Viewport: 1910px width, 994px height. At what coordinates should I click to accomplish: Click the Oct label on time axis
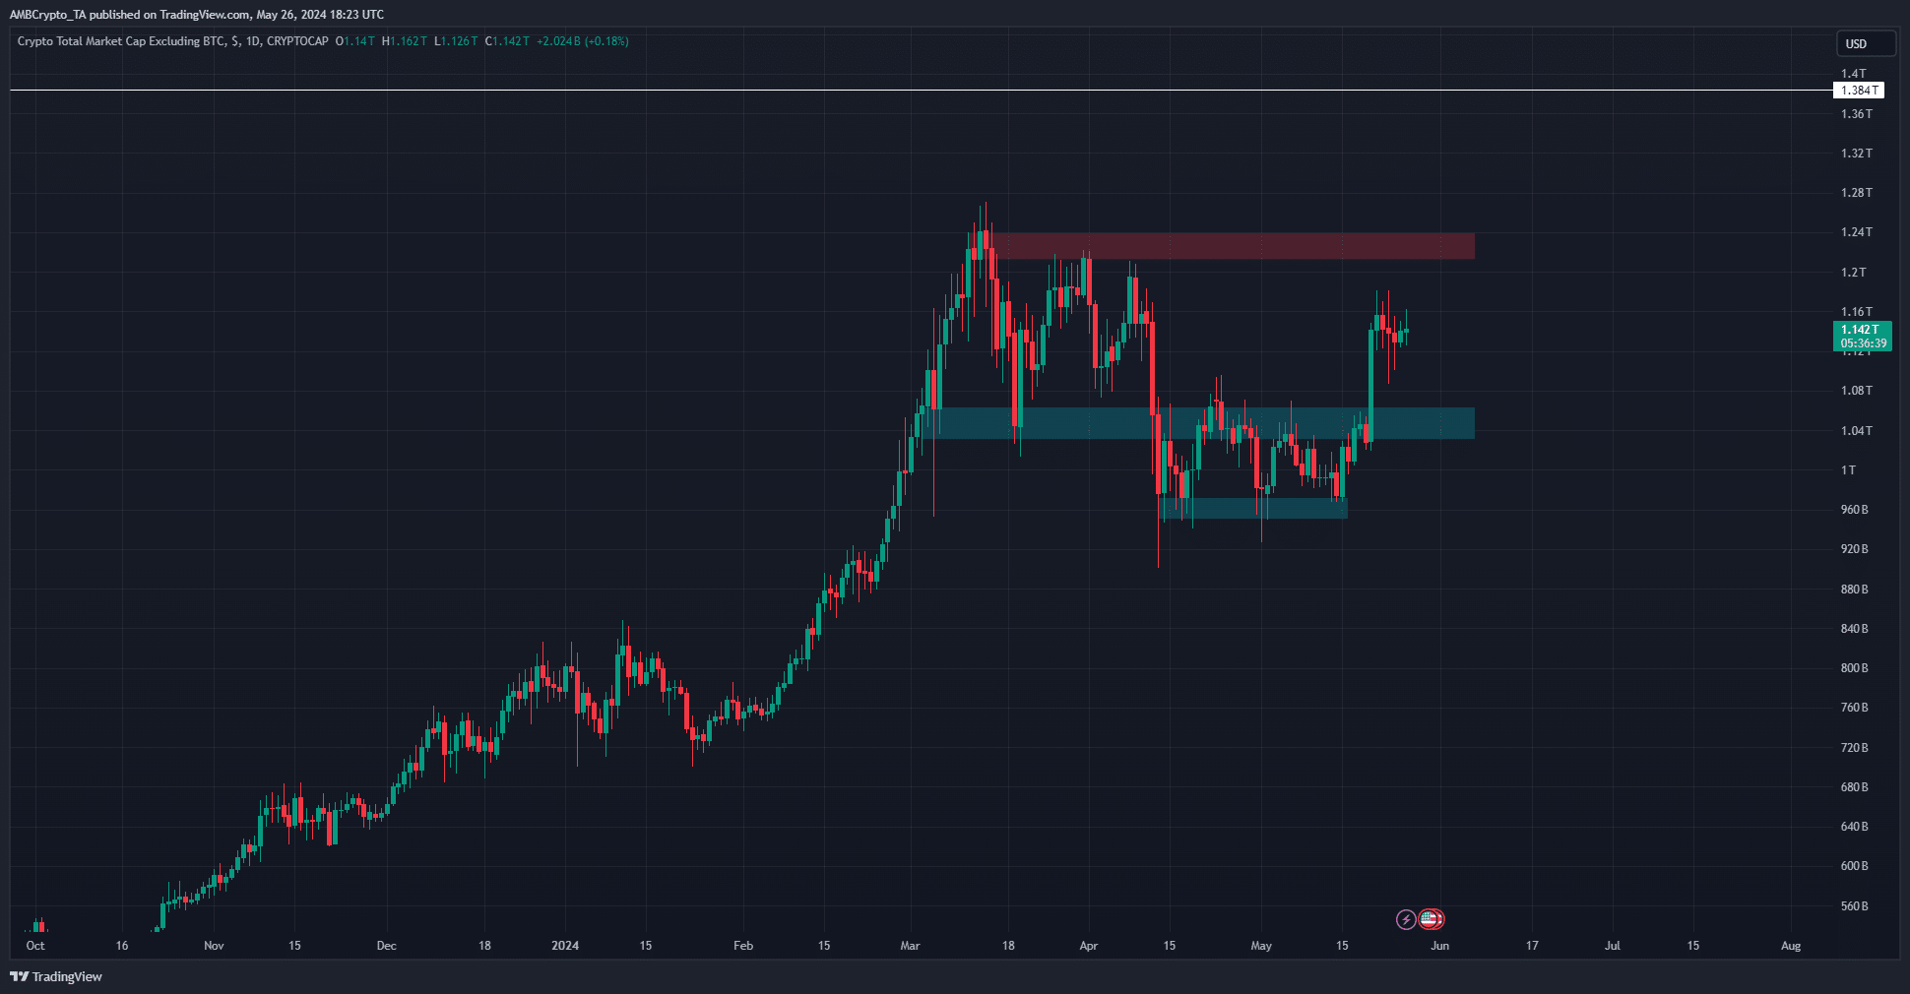(35, 946)
